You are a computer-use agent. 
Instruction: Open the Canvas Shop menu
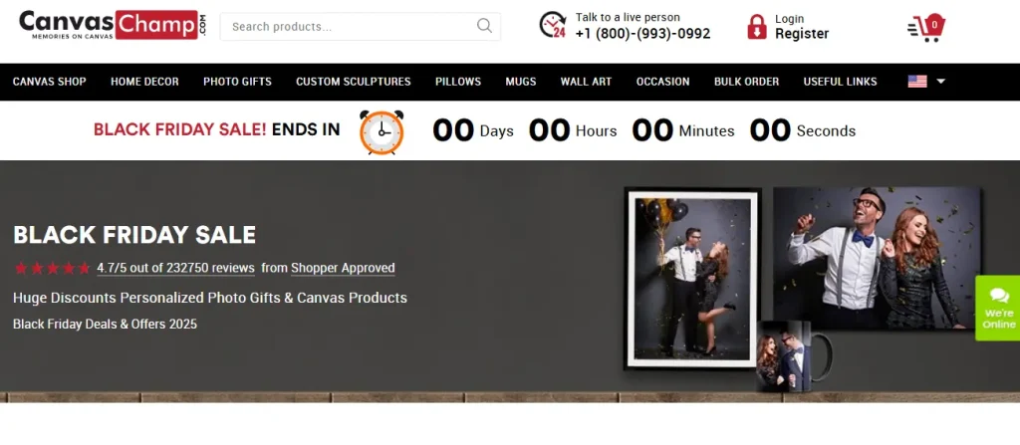pyautogui.click(x=49, y=82)
